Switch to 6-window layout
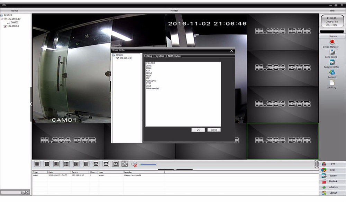 point(56,164)
